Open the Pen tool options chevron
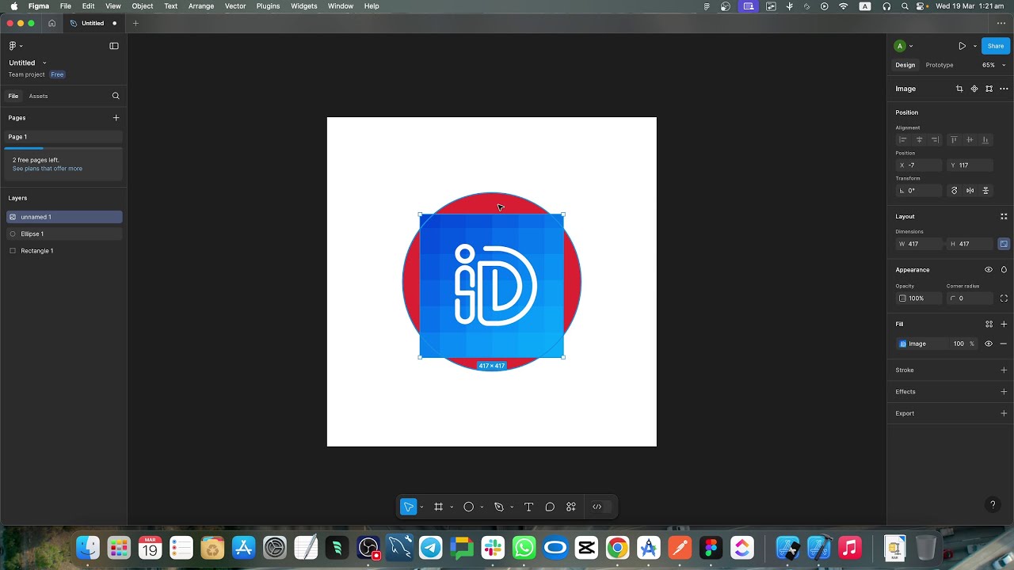Viewport: 1014px width, 570px height. pos(512,507)
